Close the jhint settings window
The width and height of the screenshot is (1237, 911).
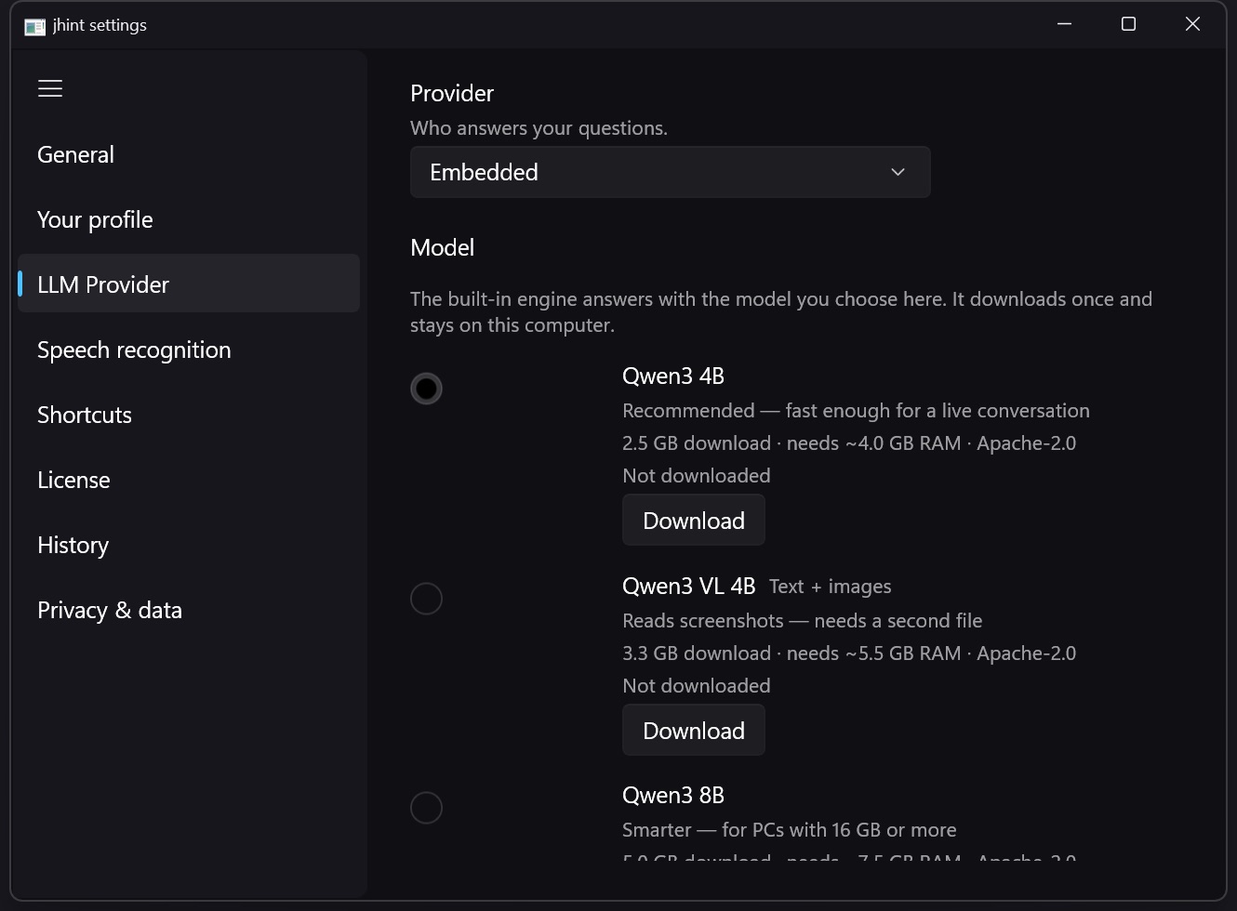pyautogui.click(x=1192, y=24)
